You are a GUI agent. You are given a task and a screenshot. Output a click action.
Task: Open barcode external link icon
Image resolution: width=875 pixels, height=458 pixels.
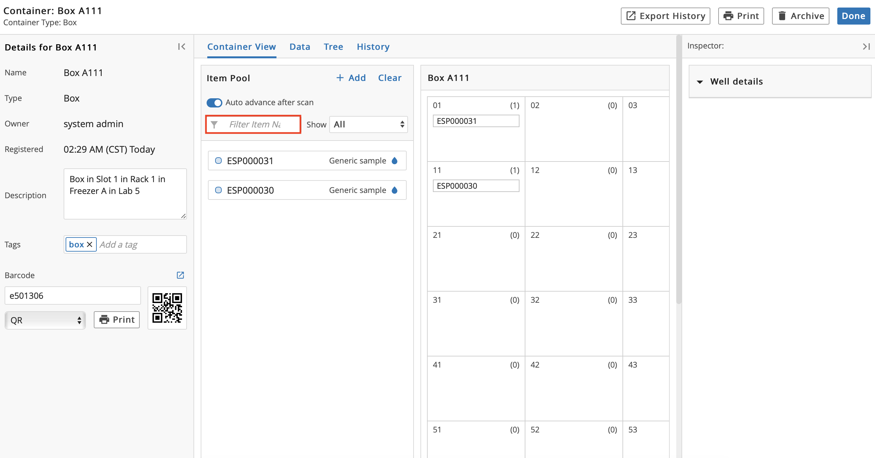(180, 275)
